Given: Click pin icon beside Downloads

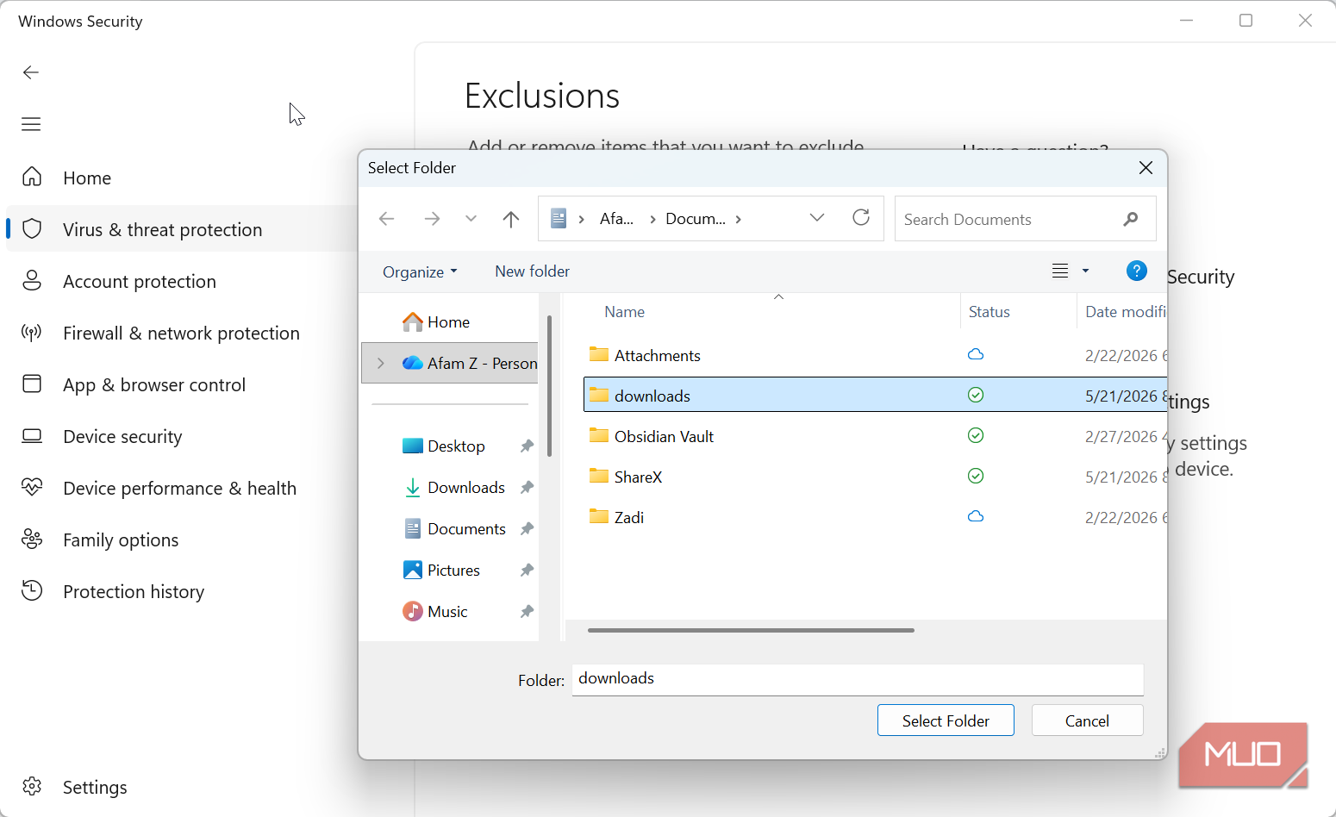Looking at the screenshot, I should (527, 487).
